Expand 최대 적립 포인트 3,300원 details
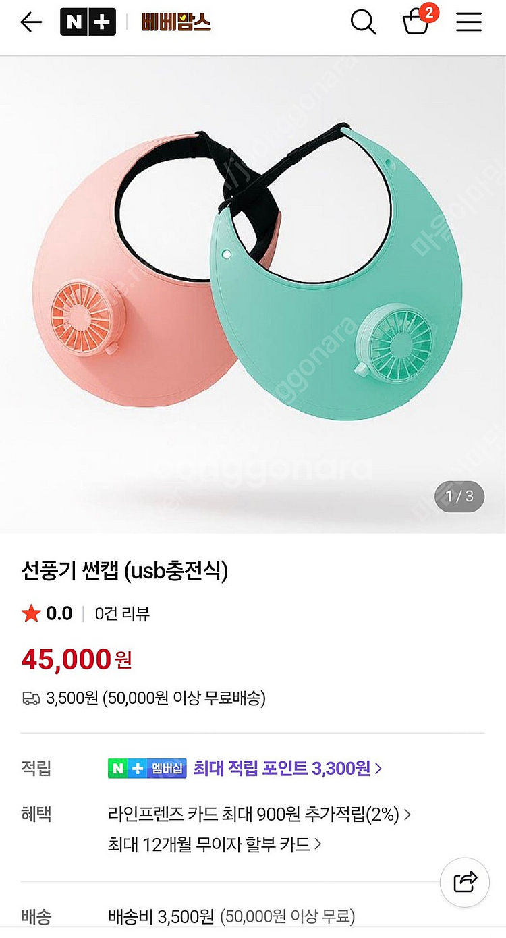This screenshot has height=938, width=506. tap(287, 768)
